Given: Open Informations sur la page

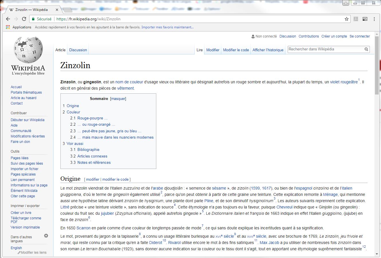Looking at the screenshot, I should click(x=29, y=185).
